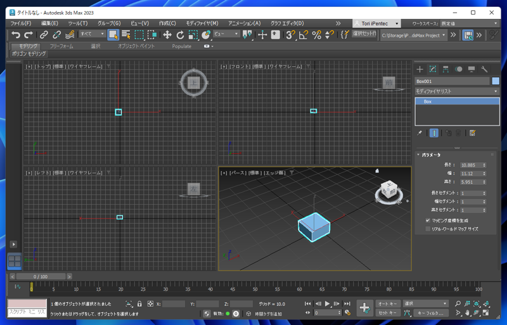Toggle Show End Result in modifier stack
Image resolution: width=507 pixels, height=325 pixels.
coord(434,133)
